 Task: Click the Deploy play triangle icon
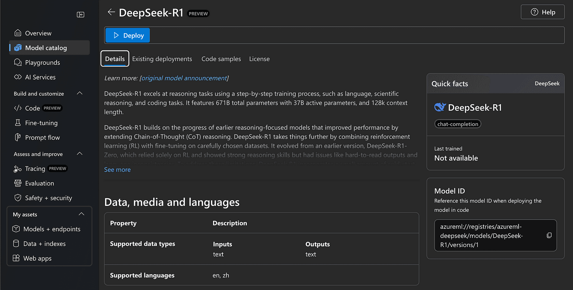116,35
